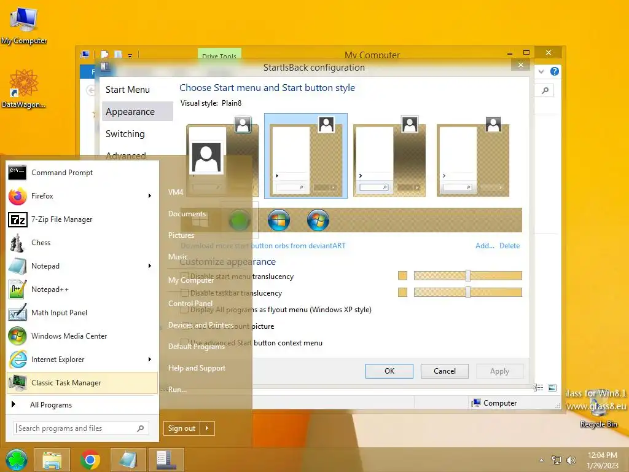Open Classic Task Manager
The image size is (629, 472).
pos(82,382)
